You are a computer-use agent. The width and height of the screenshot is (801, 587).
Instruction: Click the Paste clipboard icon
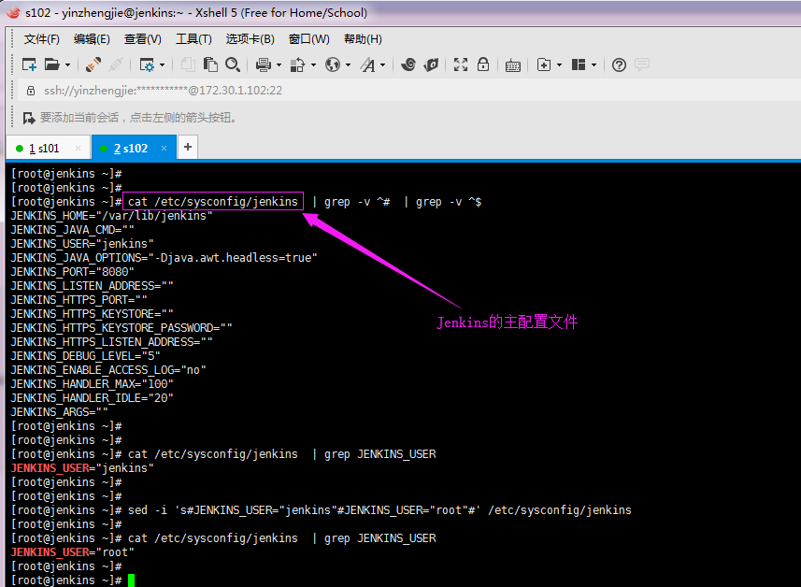[x=210, y=64]
